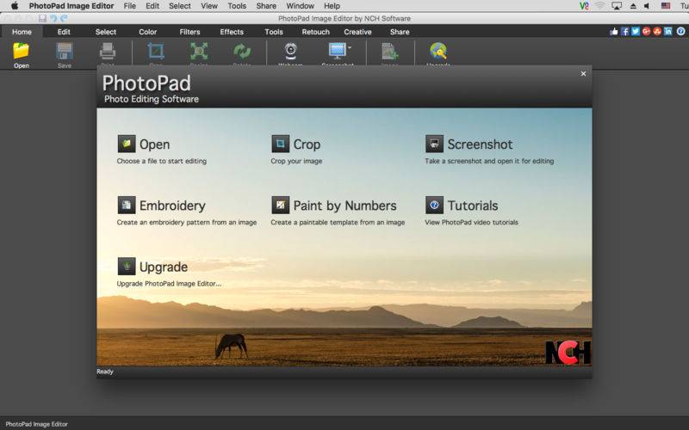Screen dimensions: 689x430
Task: Click the Wi-Fi status icon
Action: pyautogui.click(x=599, y=6)
